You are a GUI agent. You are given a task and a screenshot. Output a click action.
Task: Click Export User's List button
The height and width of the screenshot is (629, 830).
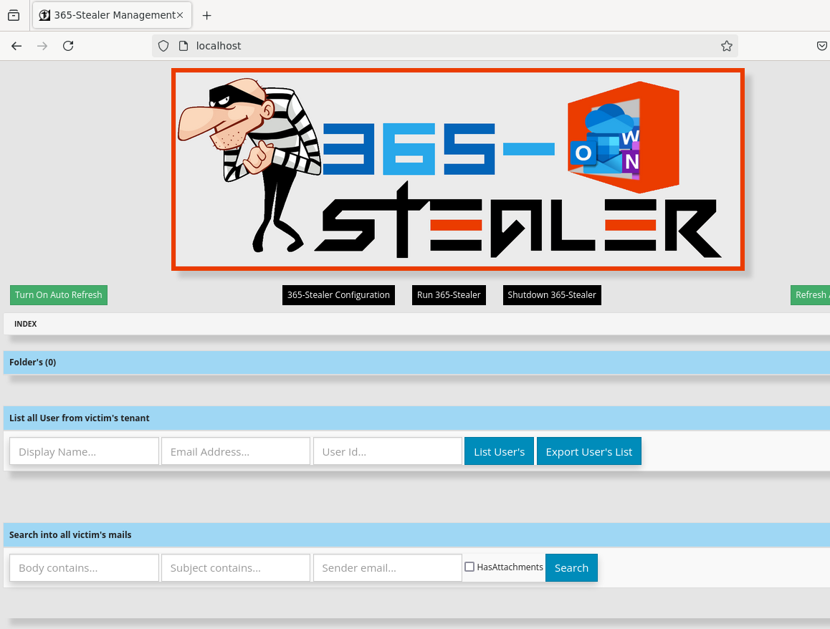point(589,451)
